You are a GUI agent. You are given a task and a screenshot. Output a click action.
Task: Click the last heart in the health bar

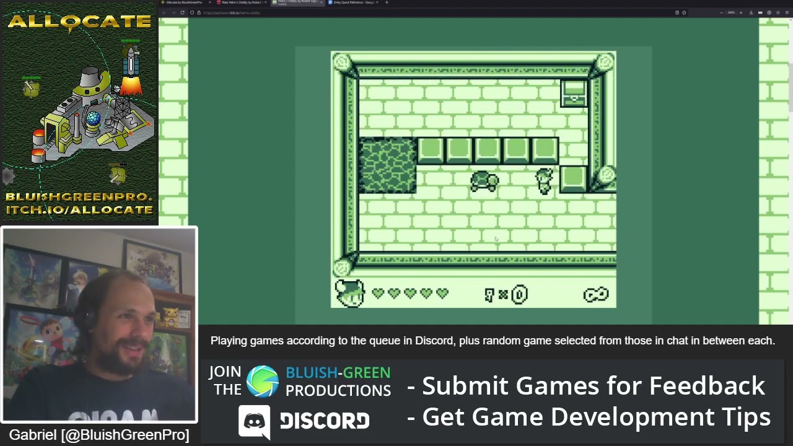pos(442,293)
